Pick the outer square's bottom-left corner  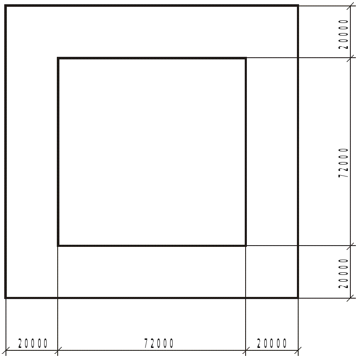point(6,298)
